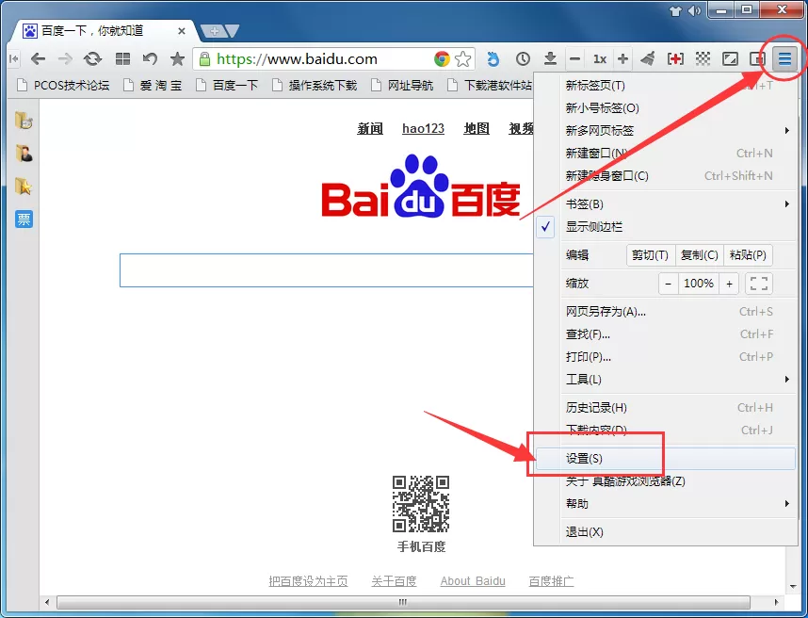Open the new tab plus button

coord(215,31)
